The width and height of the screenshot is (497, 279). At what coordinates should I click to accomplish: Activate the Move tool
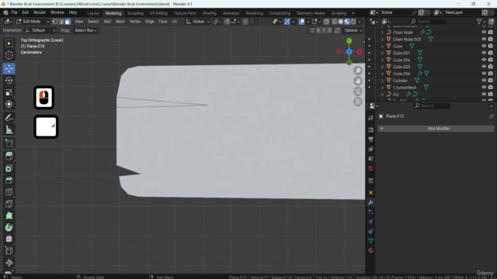pyautogui.click(x=9, y=68)
